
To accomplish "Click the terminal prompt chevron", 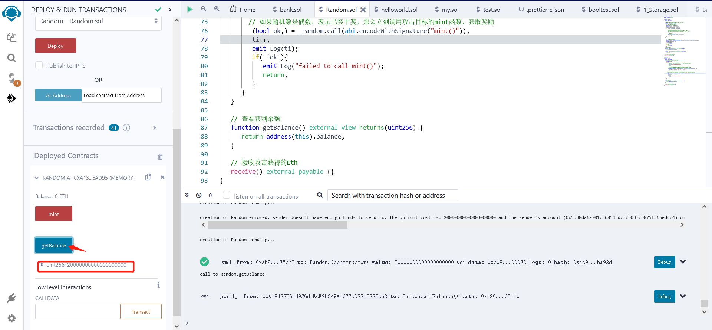I will pos(187,323).
